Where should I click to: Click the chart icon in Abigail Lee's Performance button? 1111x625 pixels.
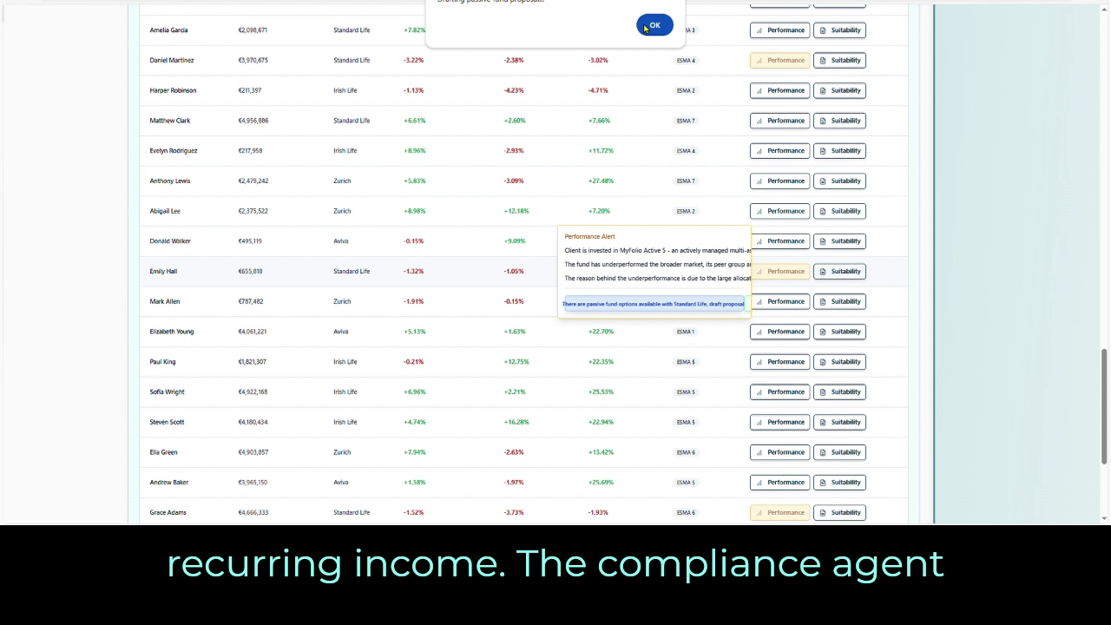click(759, 211)
